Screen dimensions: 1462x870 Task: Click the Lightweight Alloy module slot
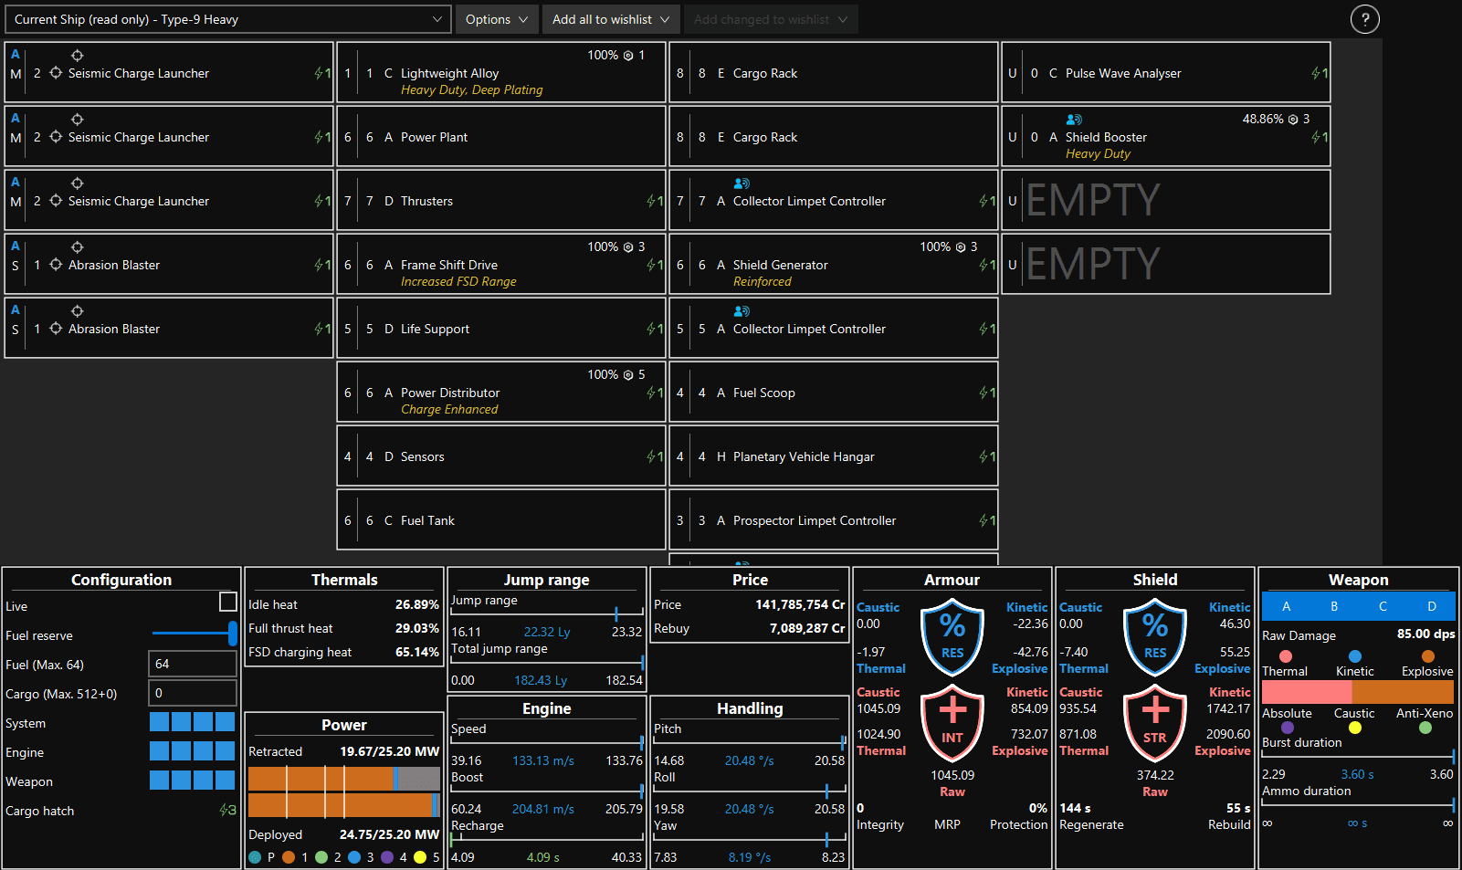pos(501,73)
